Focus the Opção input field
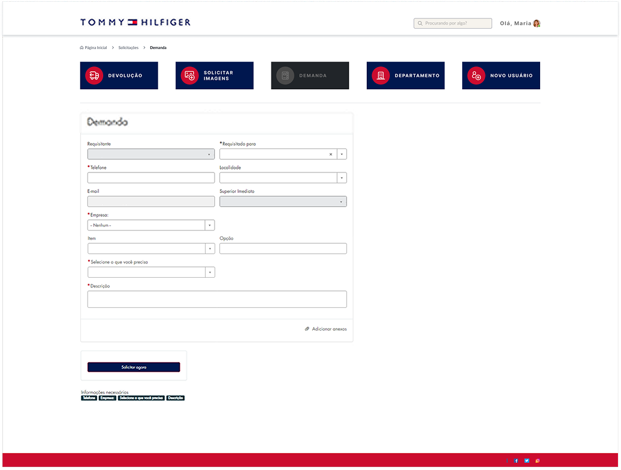Image resolution: width=621 pixels, height=470 pixels. (x=283, y=248)
